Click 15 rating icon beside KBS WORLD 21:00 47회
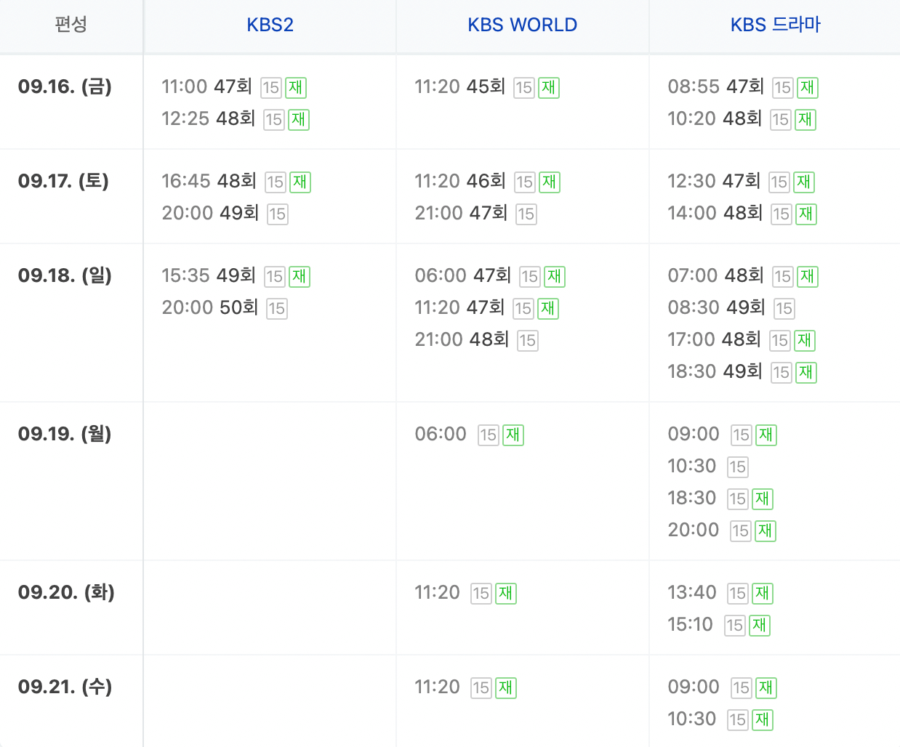This screenshot has height=747, width=900. tap(526, 214)
